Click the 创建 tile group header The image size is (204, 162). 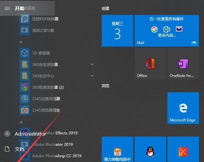click(x=105, y=9)
